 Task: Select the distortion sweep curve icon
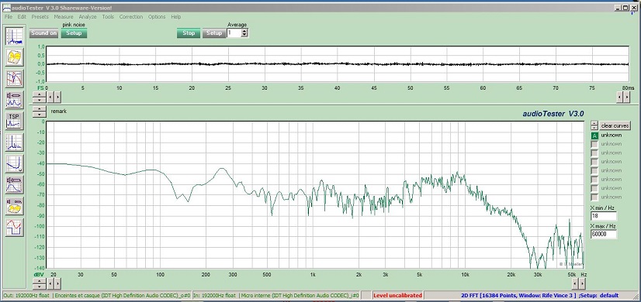pos(14,163)
